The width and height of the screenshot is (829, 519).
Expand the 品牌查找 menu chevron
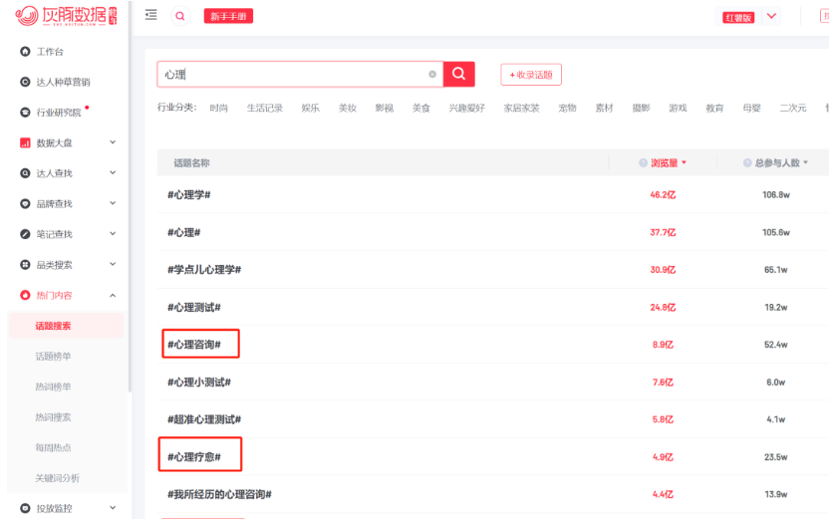(113, 203)
